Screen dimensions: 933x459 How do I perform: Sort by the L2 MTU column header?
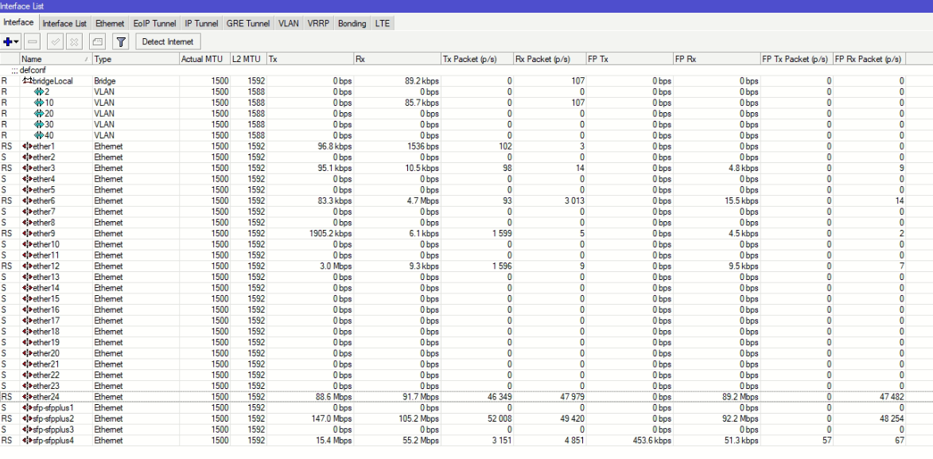(x=248, y=59)
